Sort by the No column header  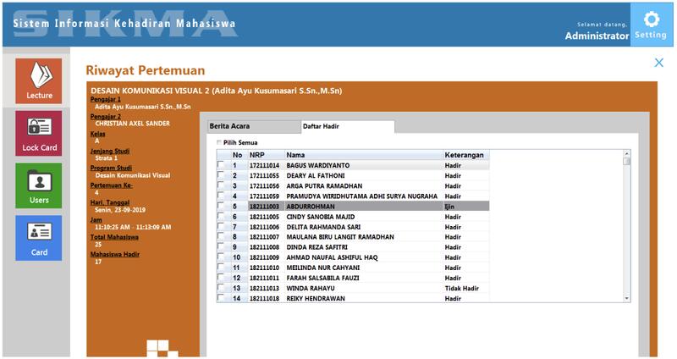pyautogui.click(x=239, y=155)
